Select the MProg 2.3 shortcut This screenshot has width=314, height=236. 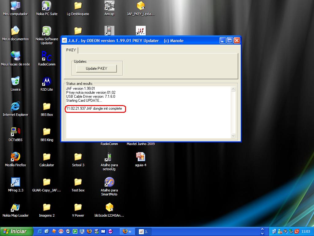click(x=15, y=185)
